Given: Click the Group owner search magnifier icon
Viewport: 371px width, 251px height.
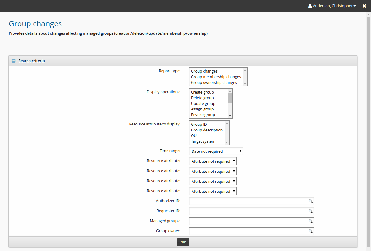Looking at the screenshot, I should point(310,231).
